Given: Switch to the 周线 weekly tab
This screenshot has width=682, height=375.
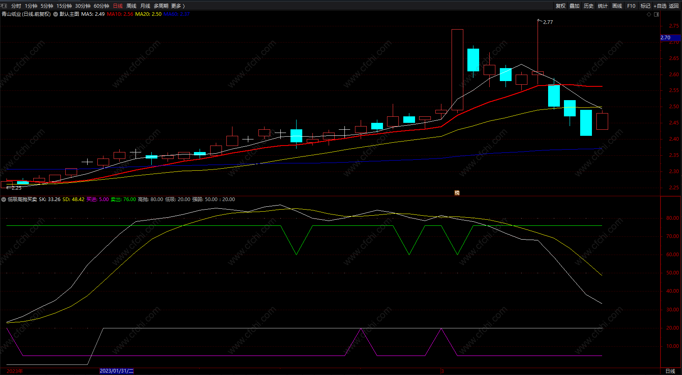Looking at the screenshot, I should [x=131, y=6].
